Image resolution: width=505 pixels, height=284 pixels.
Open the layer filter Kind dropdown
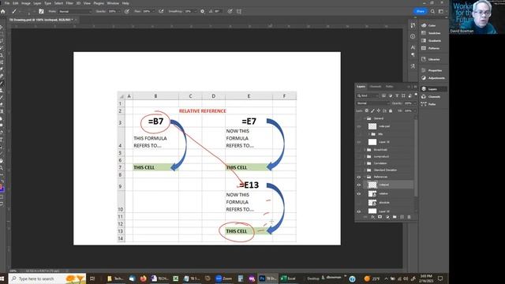coord(368,95)
